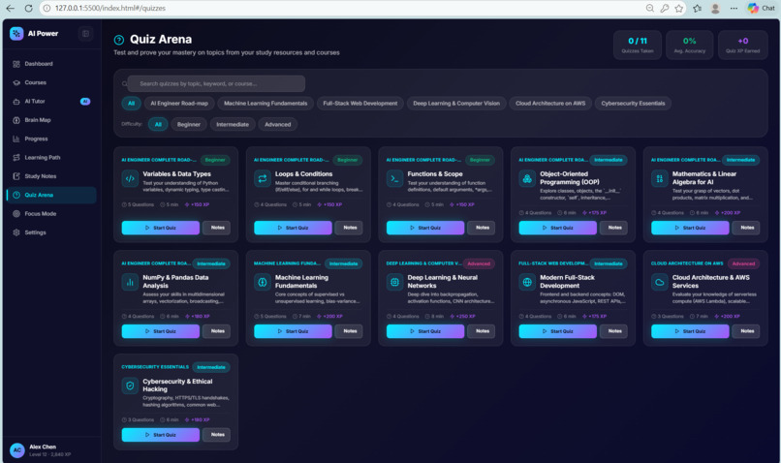
Task: Click the Object-Oriented Programming card icon
Action: [x=527, y=179]
